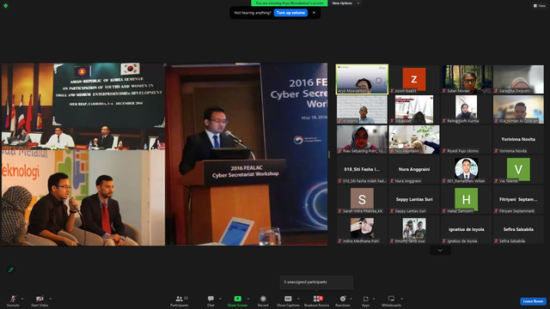
Task: Select Riyadi Pujo Utomo's participant tile
Action: tap(467, 139)
